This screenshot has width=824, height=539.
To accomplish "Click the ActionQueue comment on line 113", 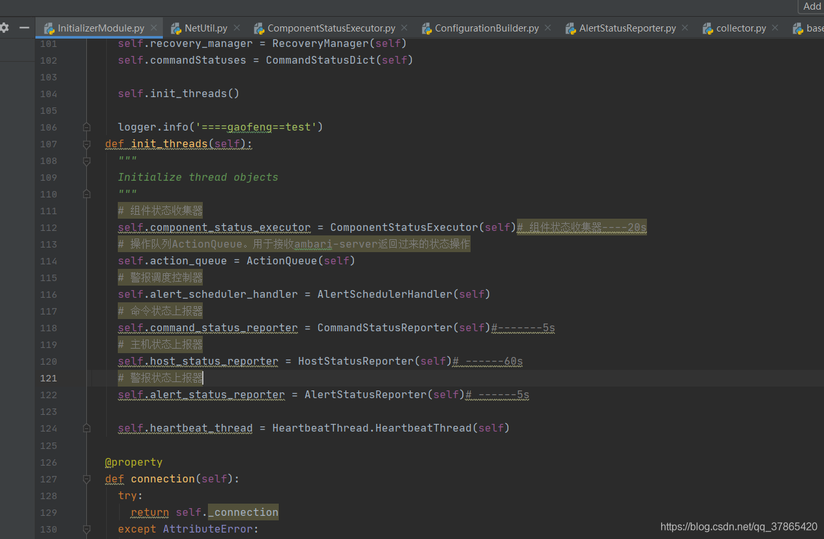I will 294,244.
